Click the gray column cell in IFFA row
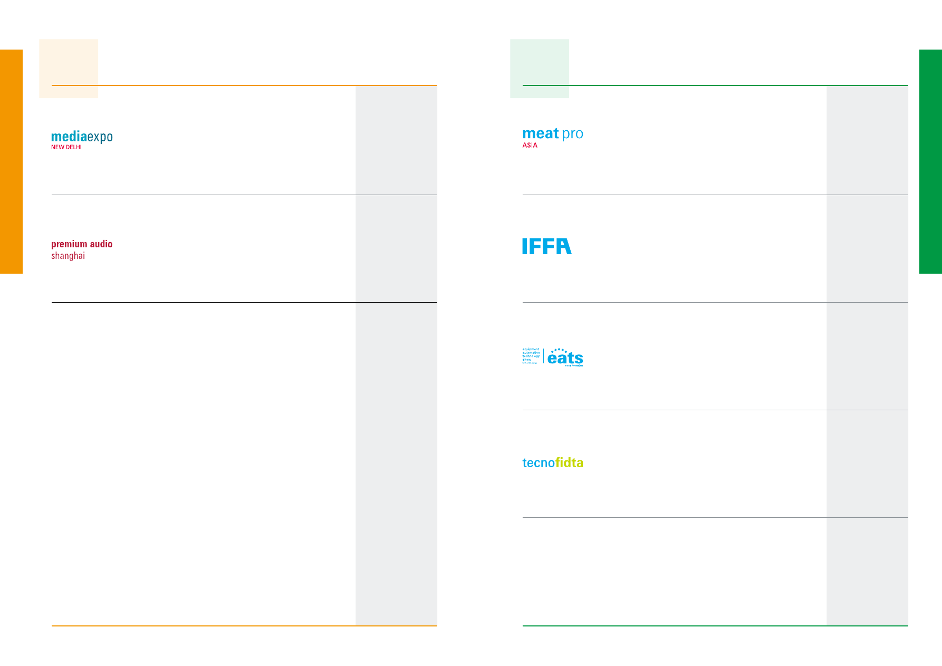Image resolution: width=942 pixels, height=666 pixels. click(867, 248)
